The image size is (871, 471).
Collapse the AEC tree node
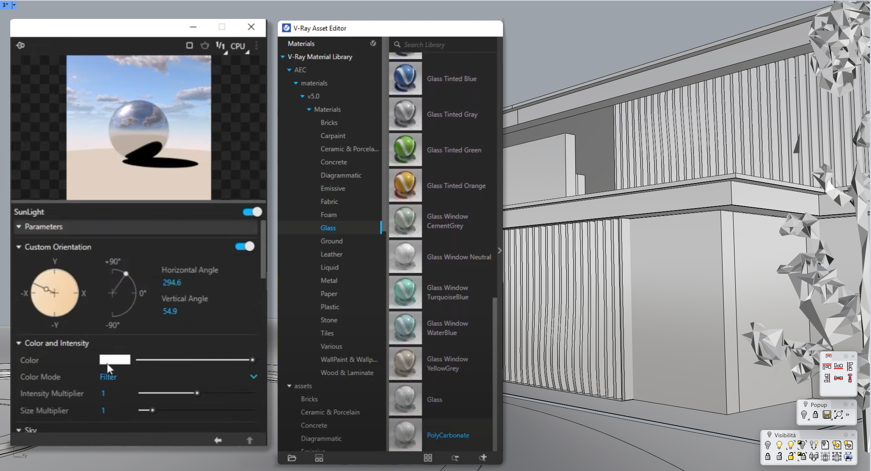coord(290,70)
